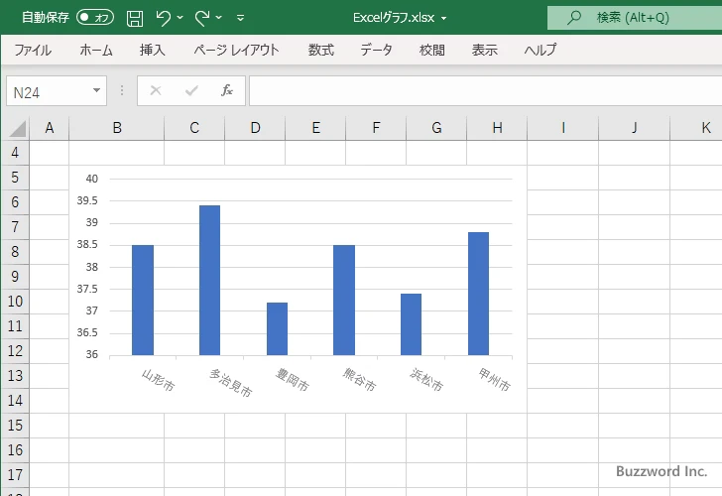Select column C header
The image size is (722, 496).
point(194,128)
